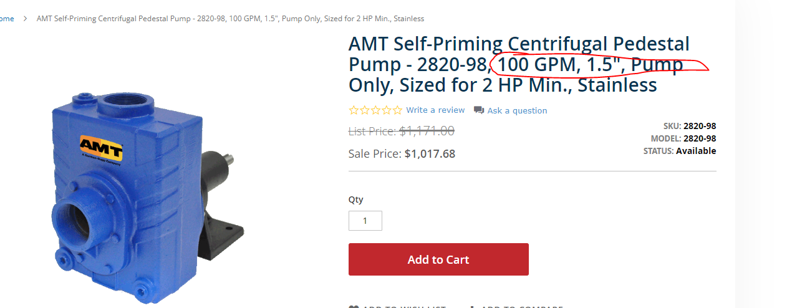Click the SKU 2820-98 value
The image size is (787, 308).
(700, 126)
